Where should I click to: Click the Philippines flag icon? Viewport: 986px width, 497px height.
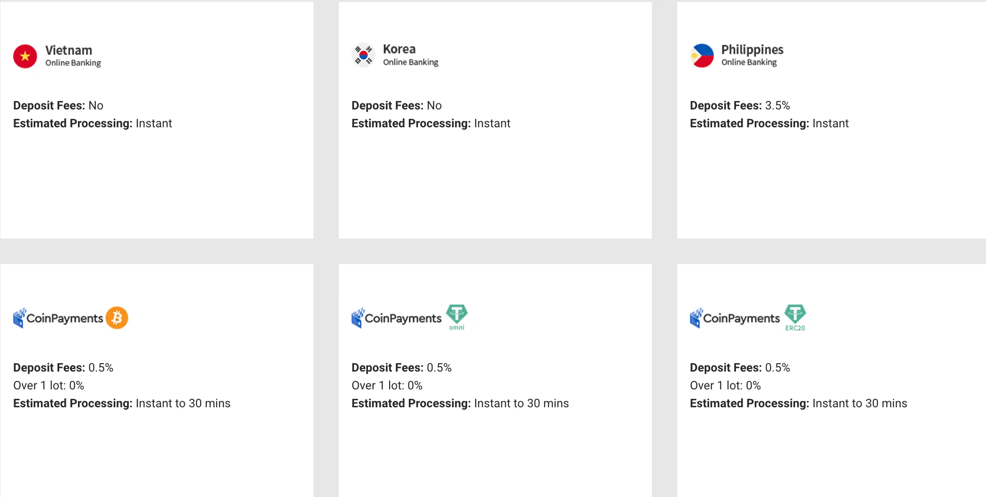click(x=702, y=55)
